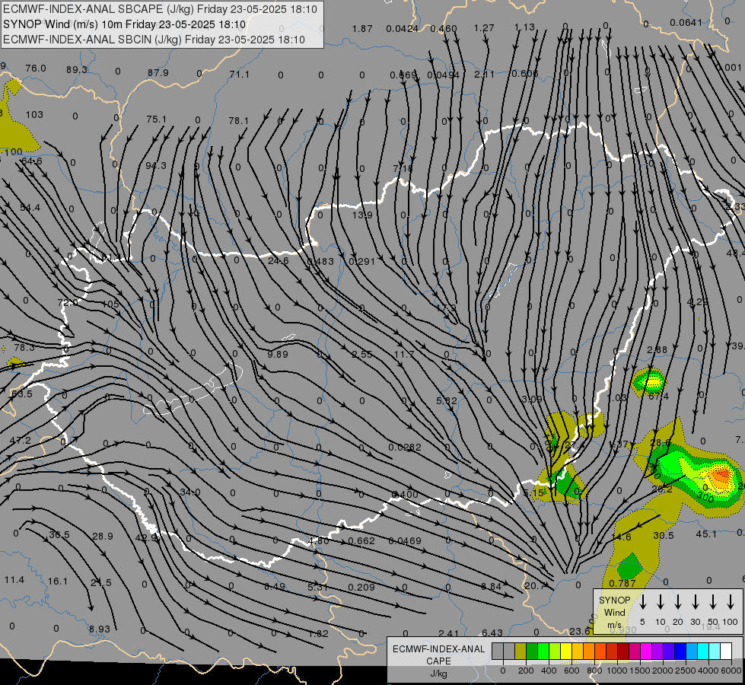Click the 6000 label on CAPE scale
This screenshot has width=745, height=685.
click(732, 671)
